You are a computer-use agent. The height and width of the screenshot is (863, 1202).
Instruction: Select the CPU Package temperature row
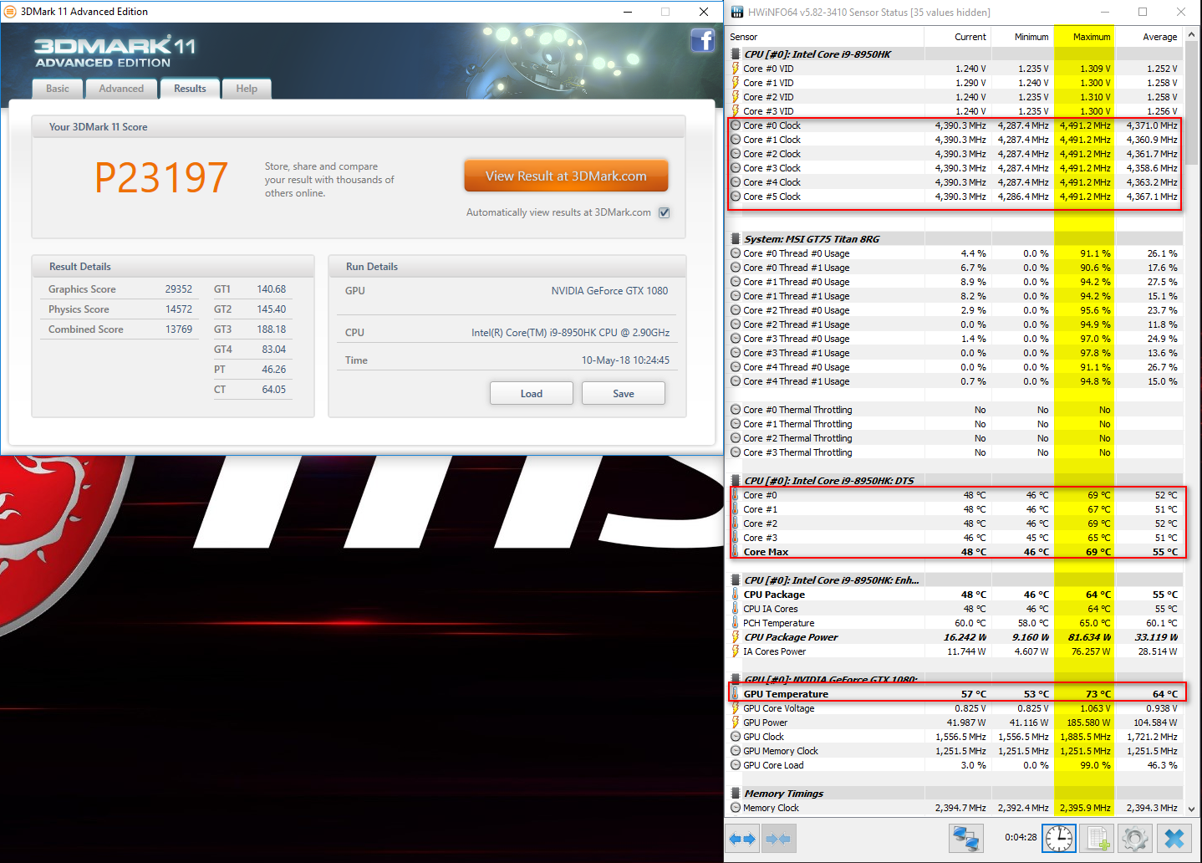[x=954, y=595]
